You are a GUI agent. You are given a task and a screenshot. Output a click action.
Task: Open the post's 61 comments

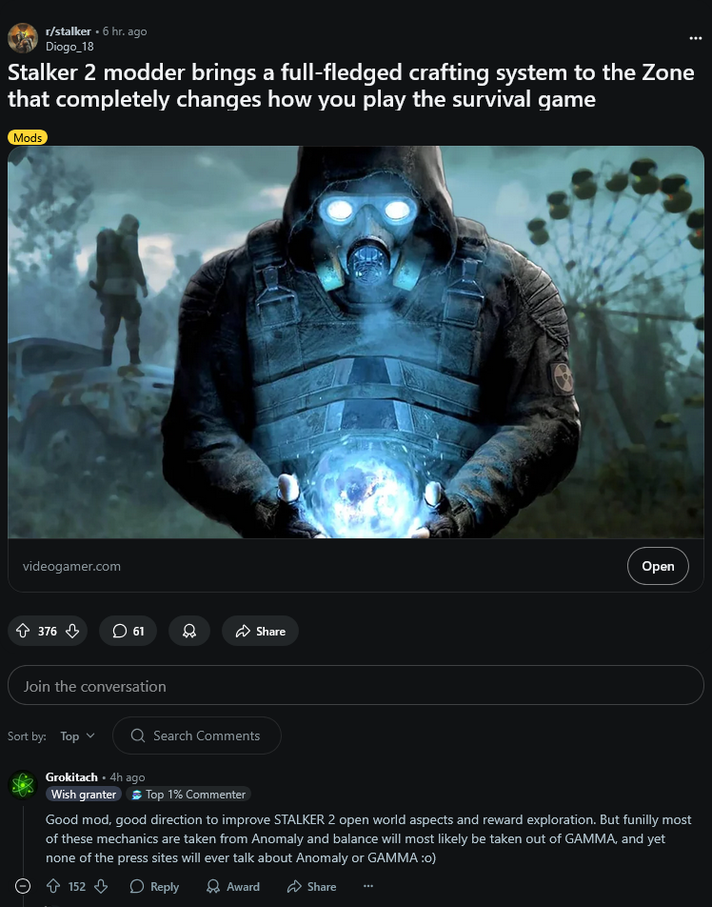pos(128,631)
